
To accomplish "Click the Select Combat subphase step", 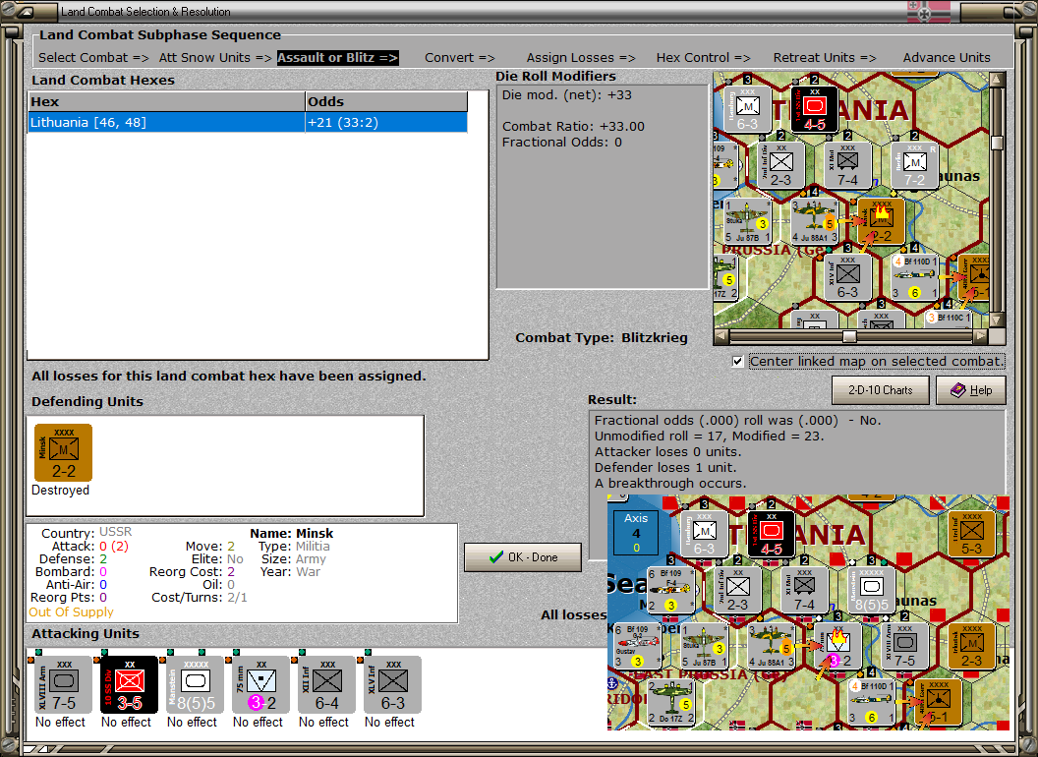I will [93, 58].
